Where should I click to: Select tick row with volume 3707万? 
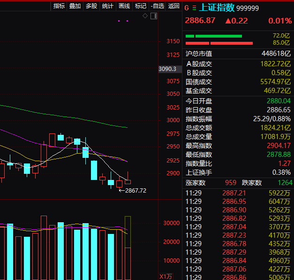(x=238, y=227)
